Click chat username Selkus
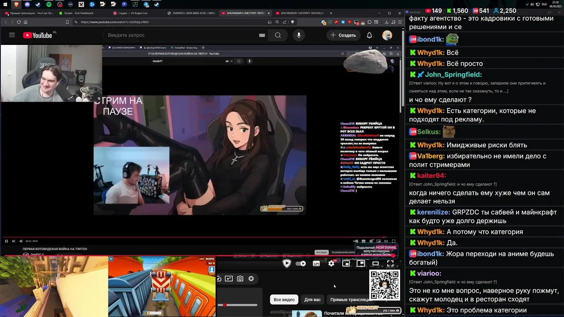 [429, 132]
